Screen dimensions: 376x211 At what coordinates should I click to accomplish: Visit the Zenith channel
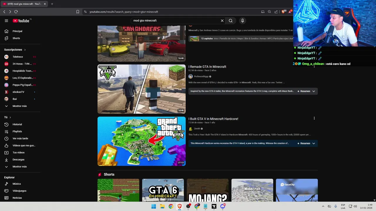point(197,129)
